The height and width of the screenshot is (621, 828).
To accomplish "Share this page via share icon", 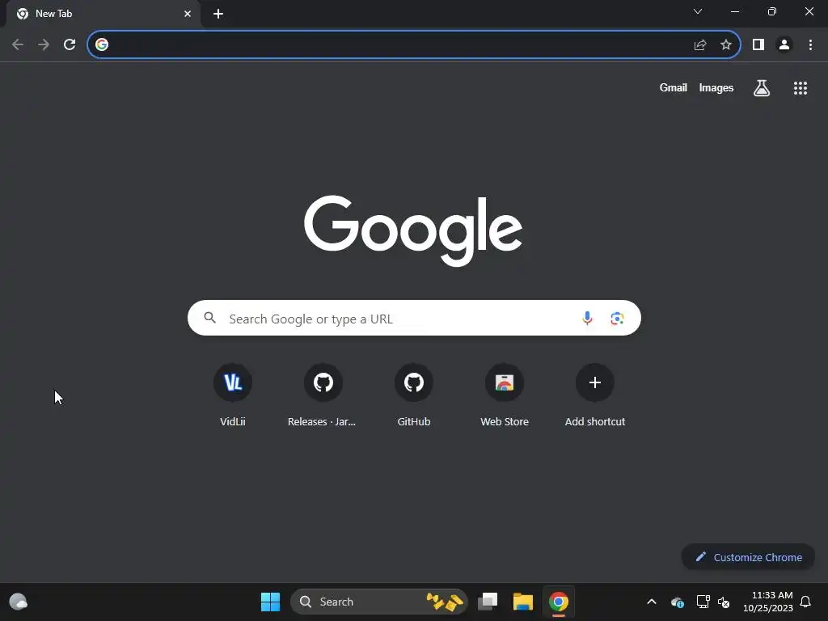I will [x=700, y=45].
